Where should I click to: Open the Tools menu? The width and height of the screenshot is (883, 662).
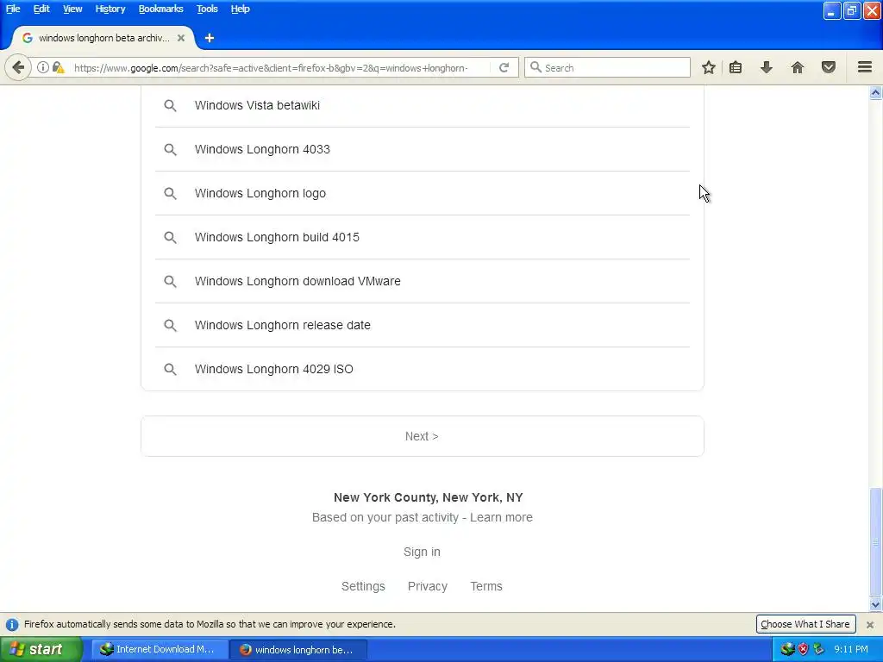click(x=207, y=9)
